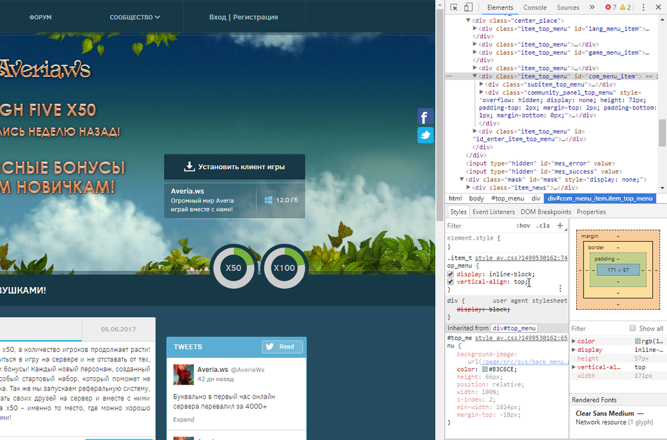The width and height of the screenshot is (667, 440).
Task: Open three-dot menu in .item_top_menu rule
Action: [x=560, y=288]
